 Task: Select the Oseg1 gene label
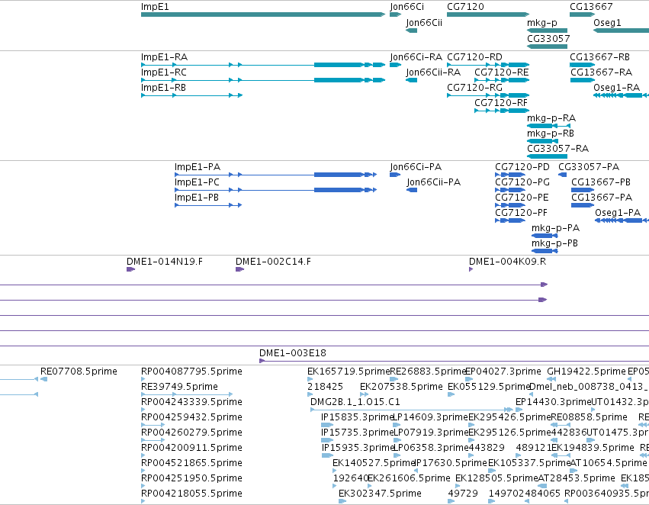(x=607, y=23)
